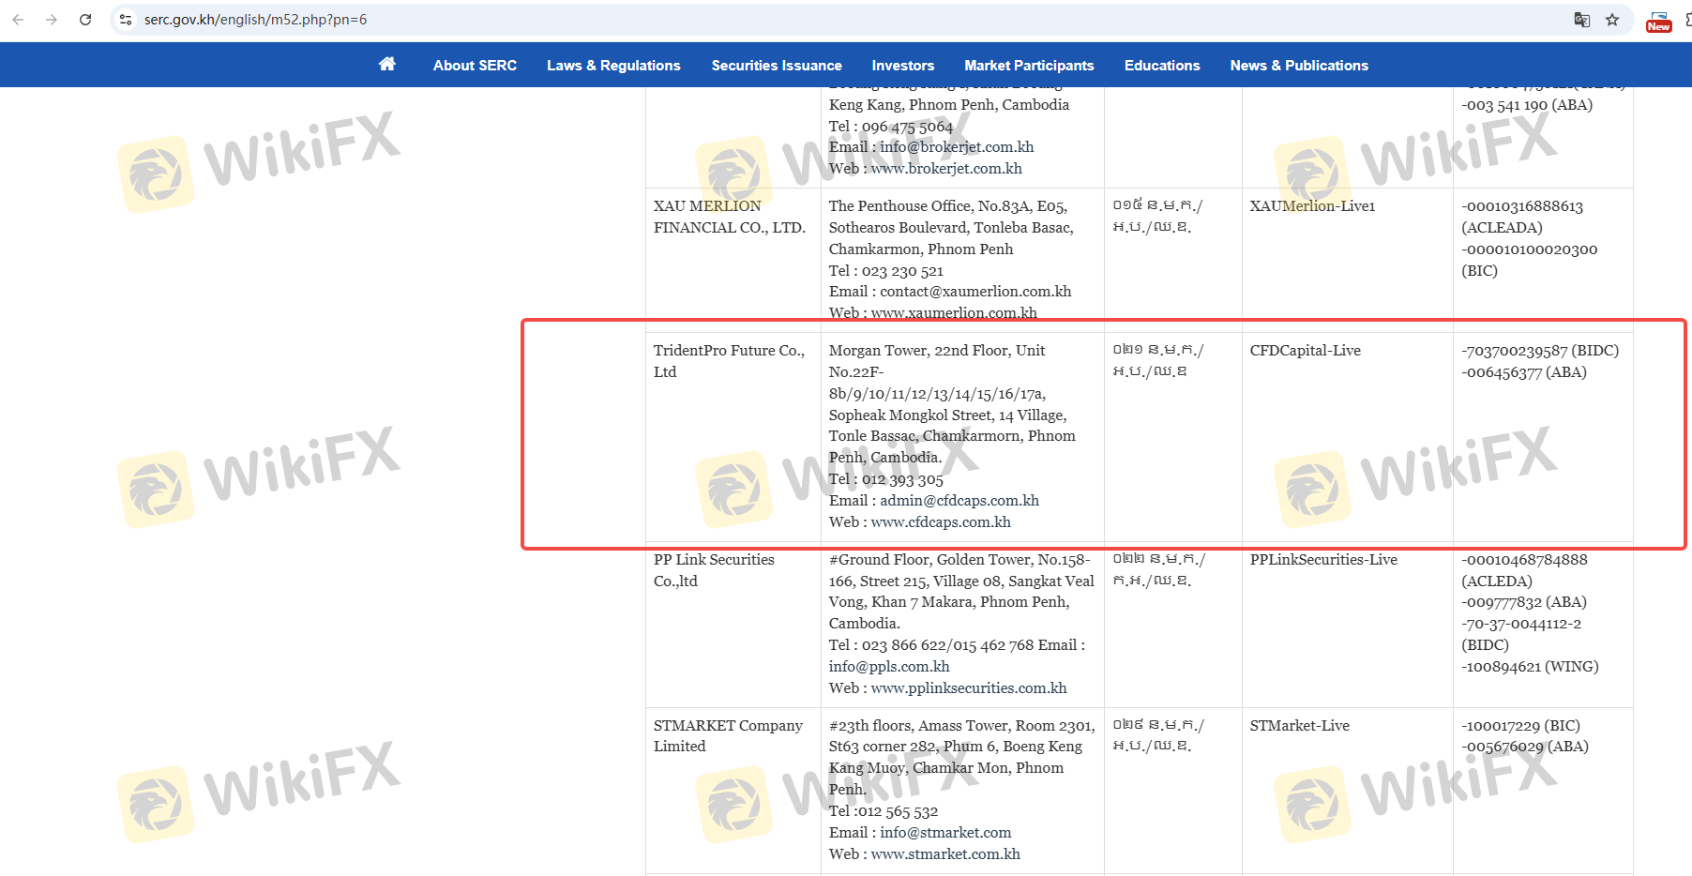Screen dimensions: 1692x876
Task: Select the Investors menu item
Action: pos(902,66)
